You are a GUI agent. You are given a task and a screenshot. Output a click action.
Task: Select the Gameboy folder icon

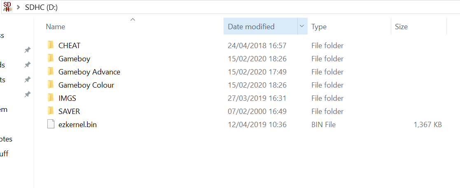[51, 58]
